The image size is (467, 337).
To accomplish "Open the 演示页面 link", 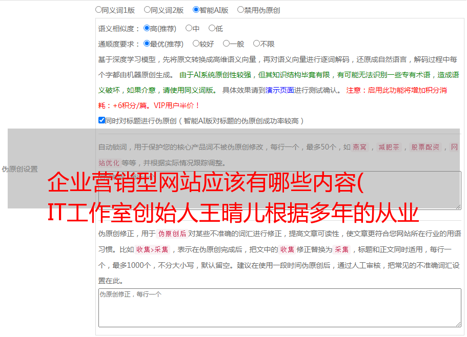I will 280,90.
